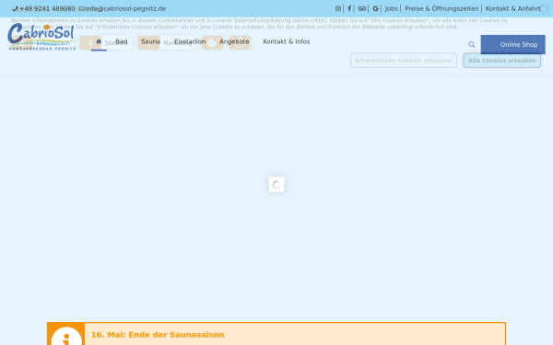Open the Facebook icon link
The image size is (553, 345).
coord(349,8)
